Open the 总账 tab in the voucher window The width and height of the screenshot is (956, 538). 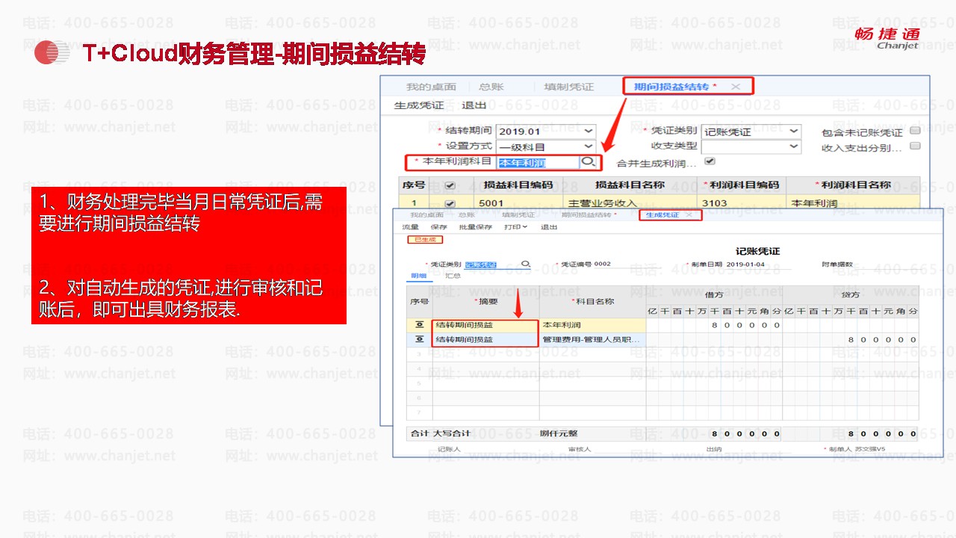(x=467, y=215)
